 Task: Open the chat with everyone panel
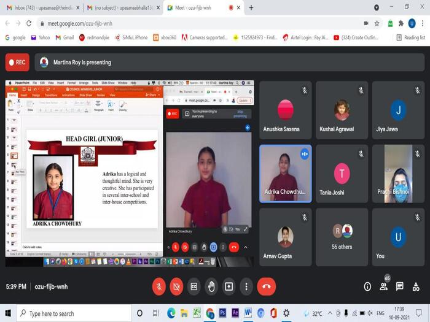pyautogui.click(x=400, y=286)
